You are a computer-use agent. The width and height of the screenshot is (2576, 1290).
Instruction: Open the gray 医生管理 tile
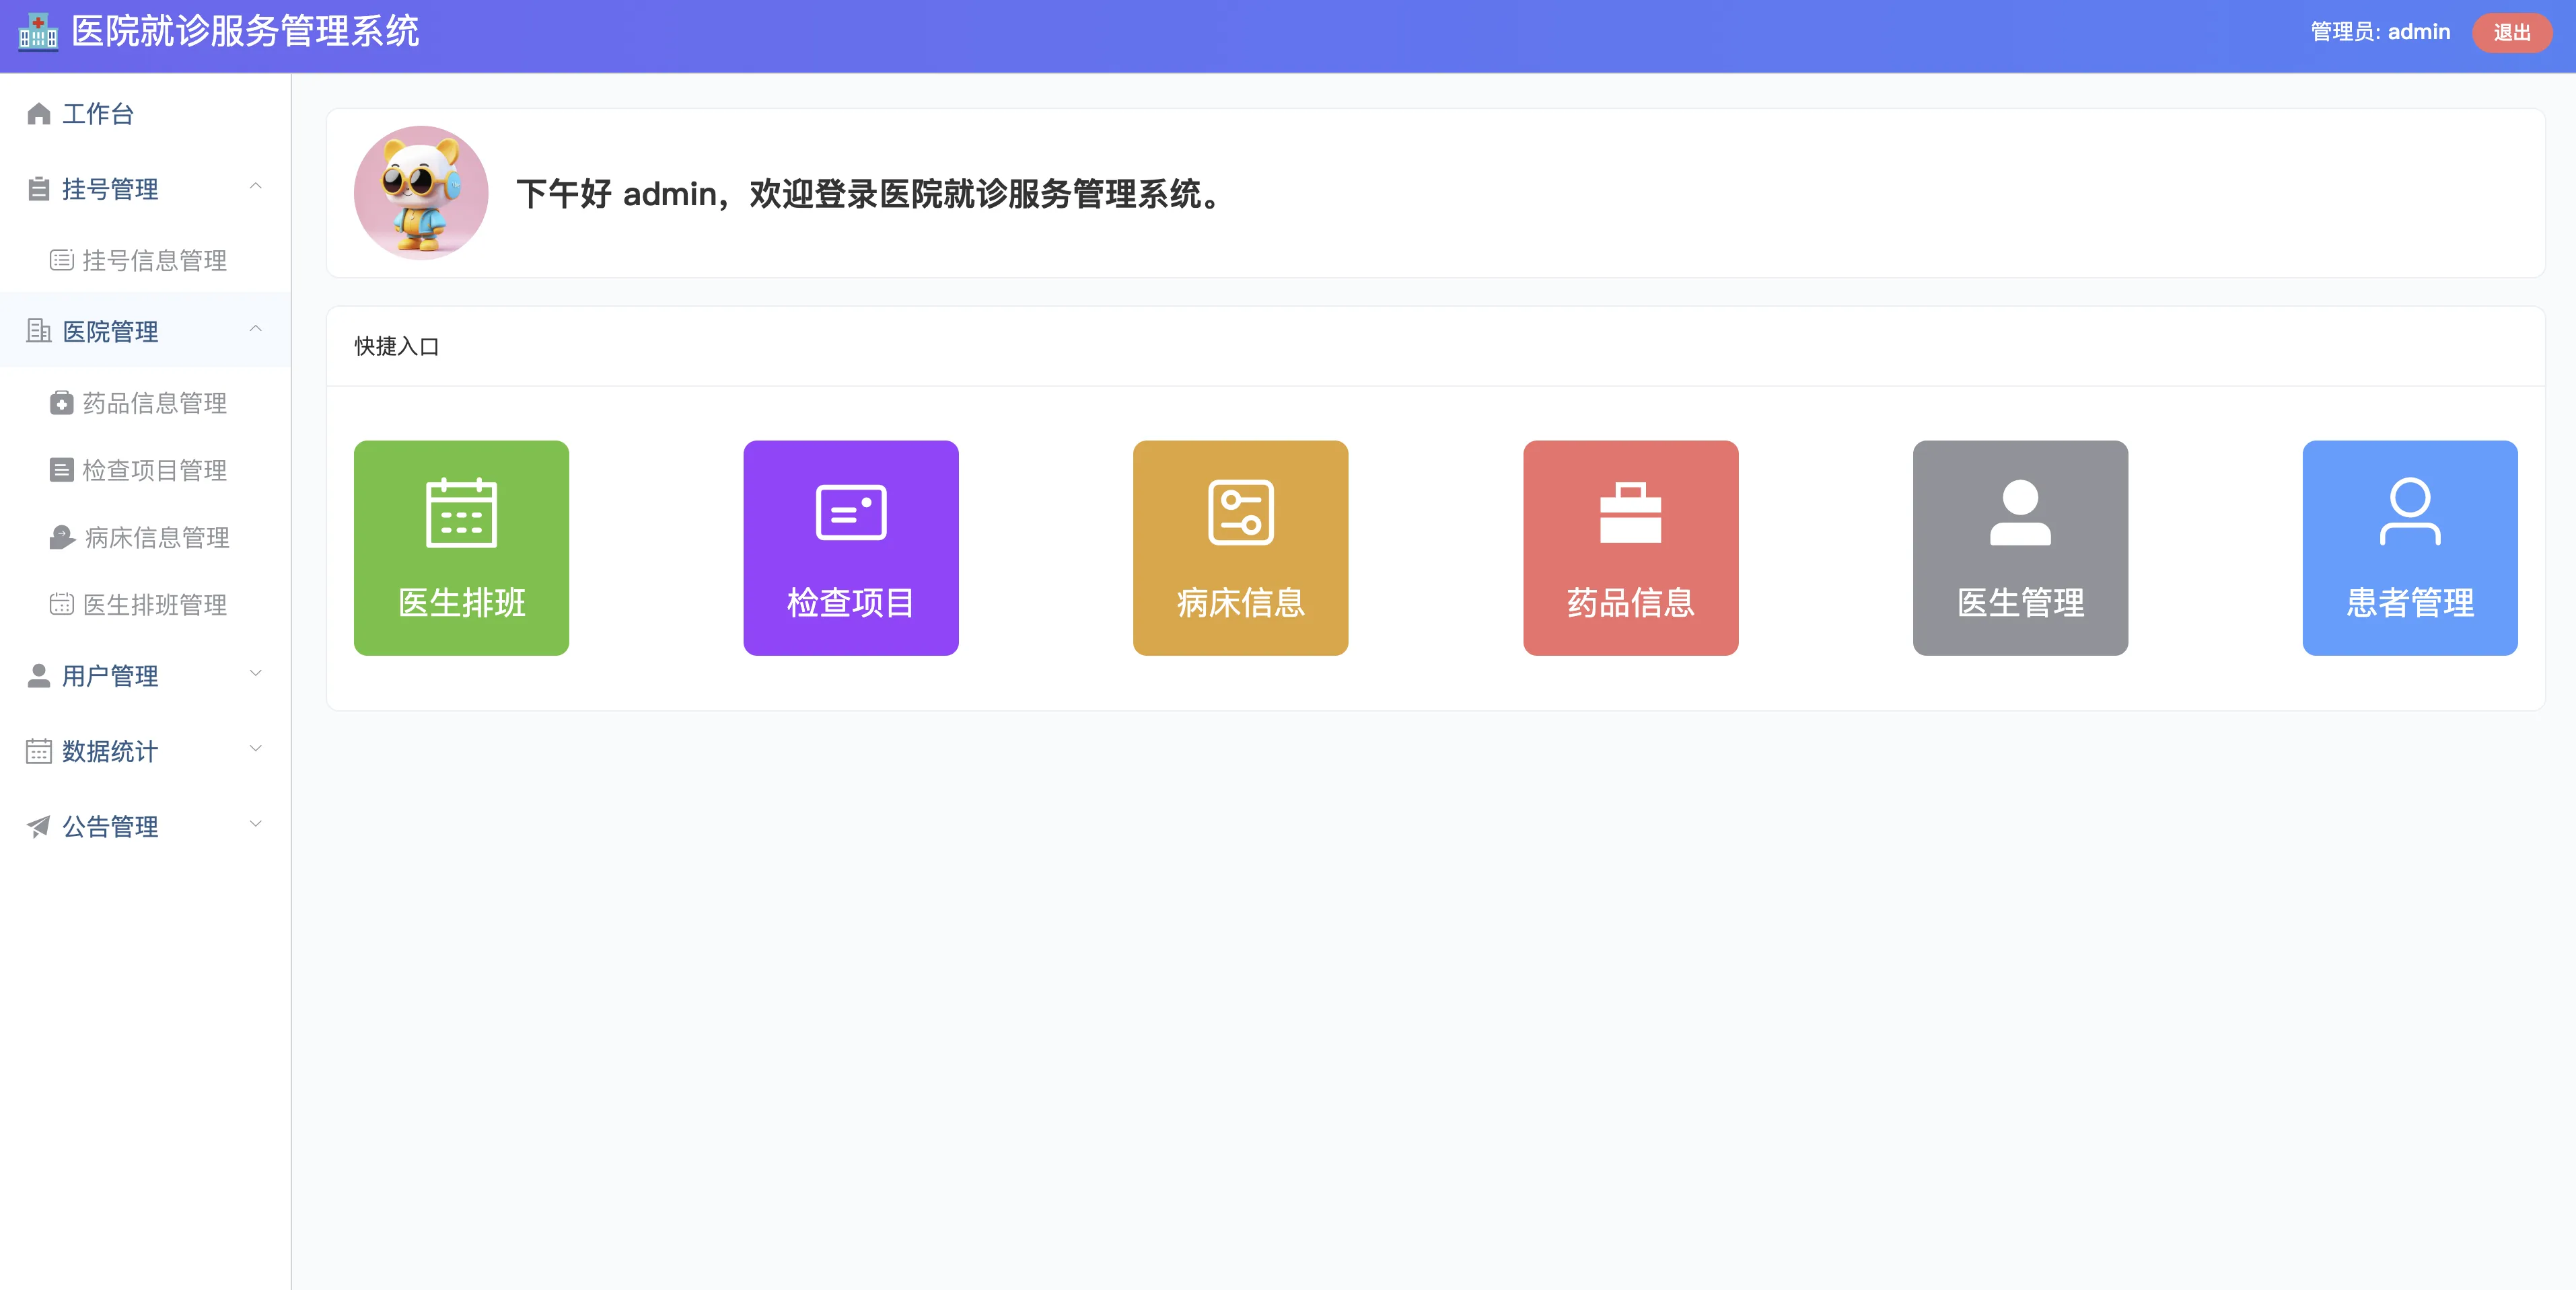pos(2020,547)
